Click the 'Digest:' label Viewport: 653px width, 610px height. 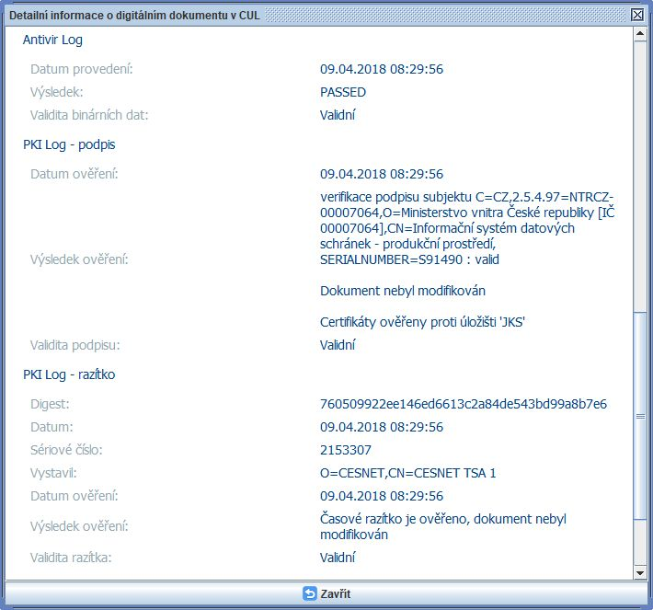[50, 404]
